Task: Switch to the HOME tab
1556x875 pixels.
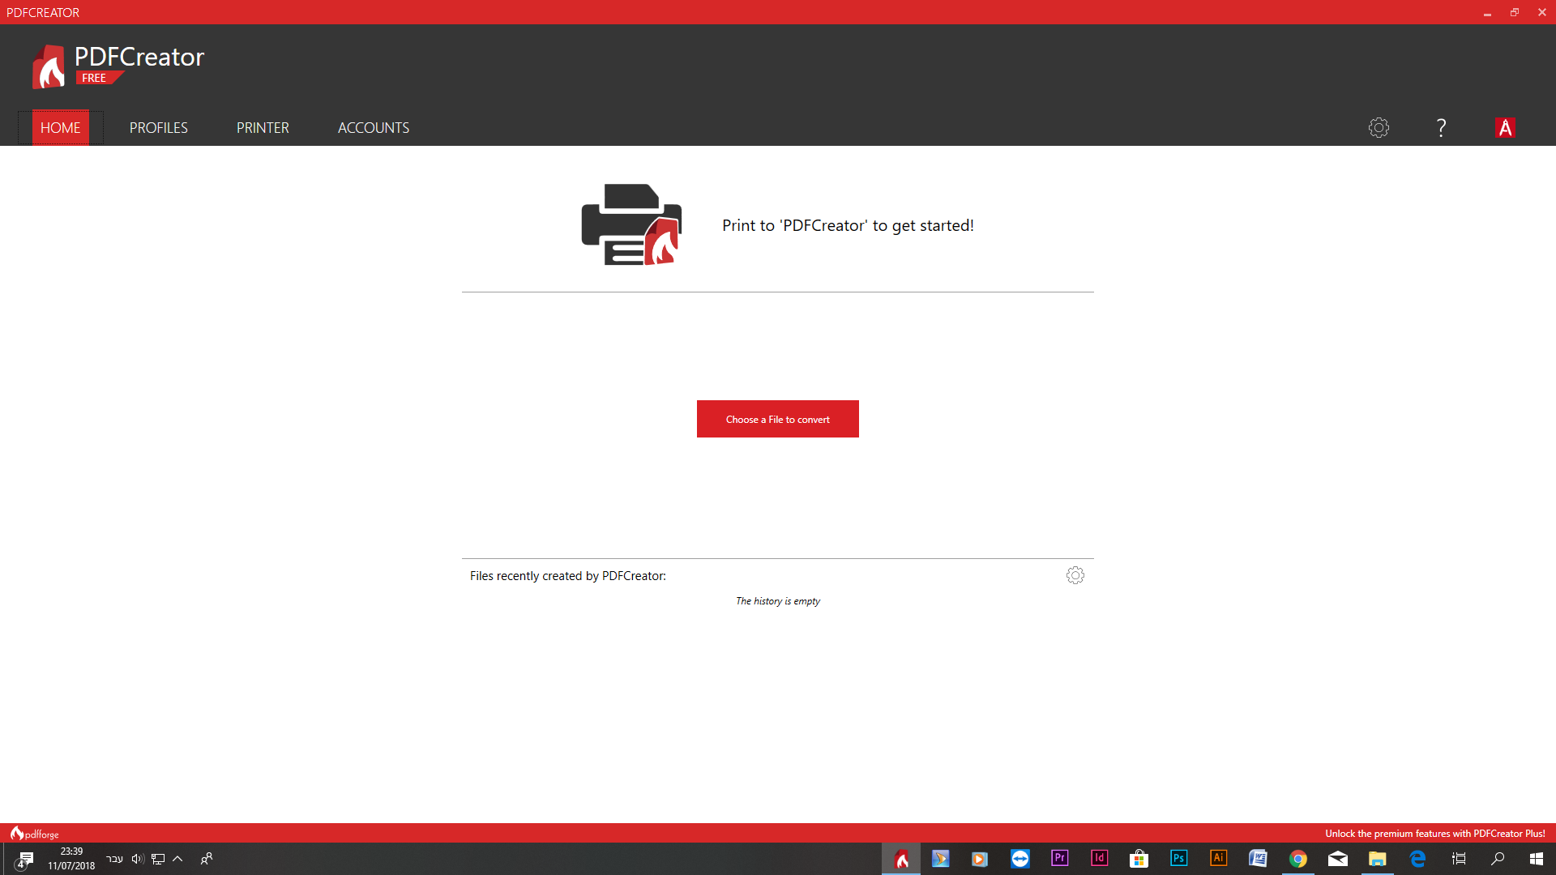Action: click(61, 128)
